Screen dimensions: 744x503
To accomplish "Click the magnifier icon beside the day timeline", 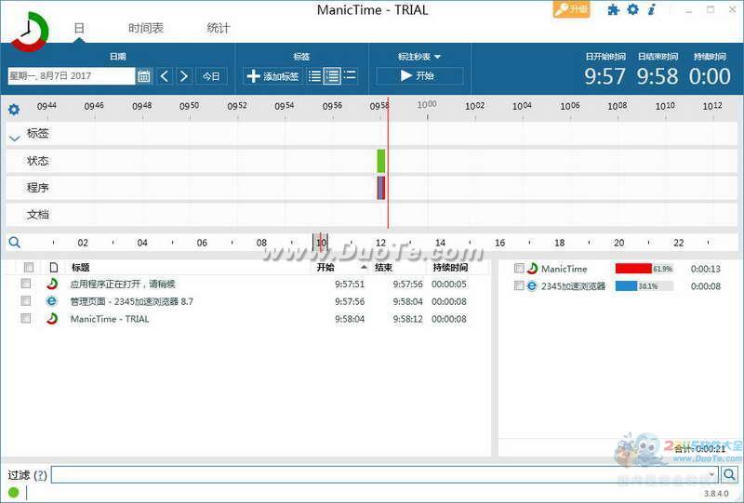I will click(14, 243).
